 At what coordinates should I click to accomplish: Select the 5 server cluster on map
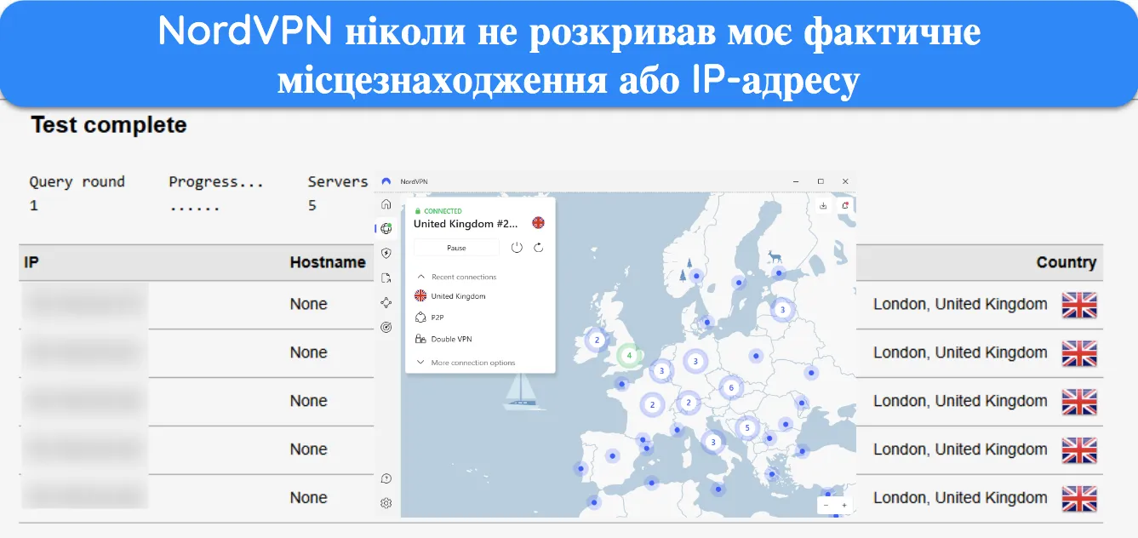[746, 427]
